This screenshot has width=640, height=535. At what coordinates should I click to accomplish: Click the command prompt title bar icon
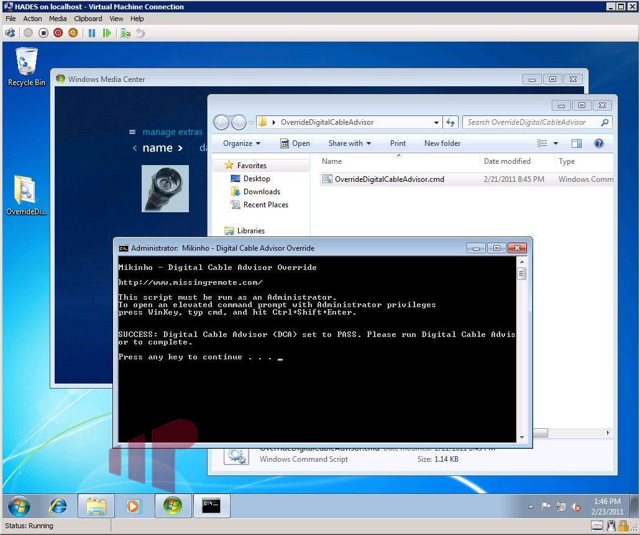(x=123, y=248)
